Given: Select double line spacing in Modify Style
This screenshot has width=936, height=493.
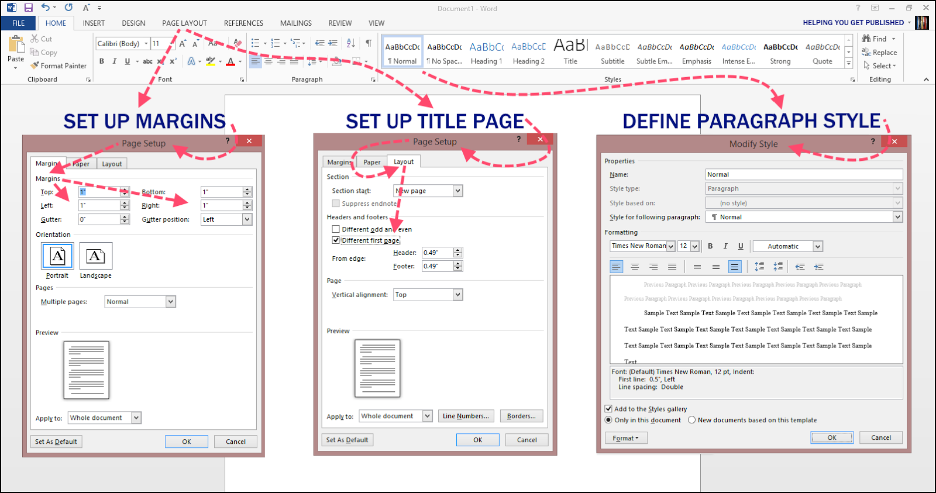Looking at the screenshot, I should (x=735, y=267).
